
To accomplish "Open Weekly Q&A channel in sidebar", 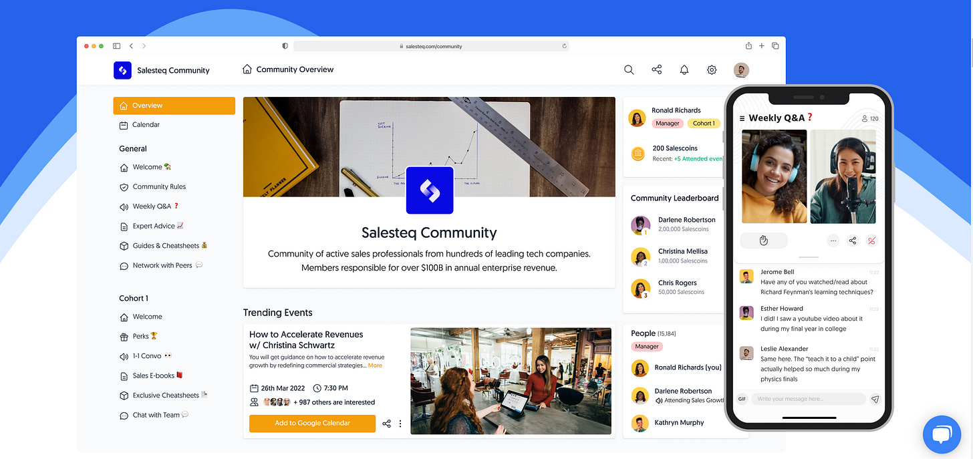I will coord(150,206).
